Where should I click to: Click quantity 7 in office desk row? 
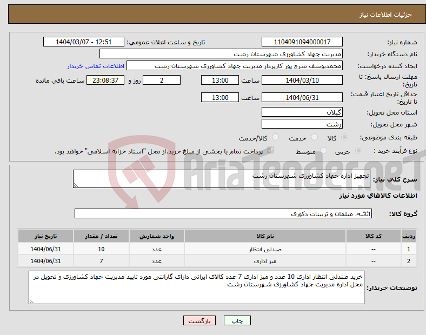click(x=101, y=261)
